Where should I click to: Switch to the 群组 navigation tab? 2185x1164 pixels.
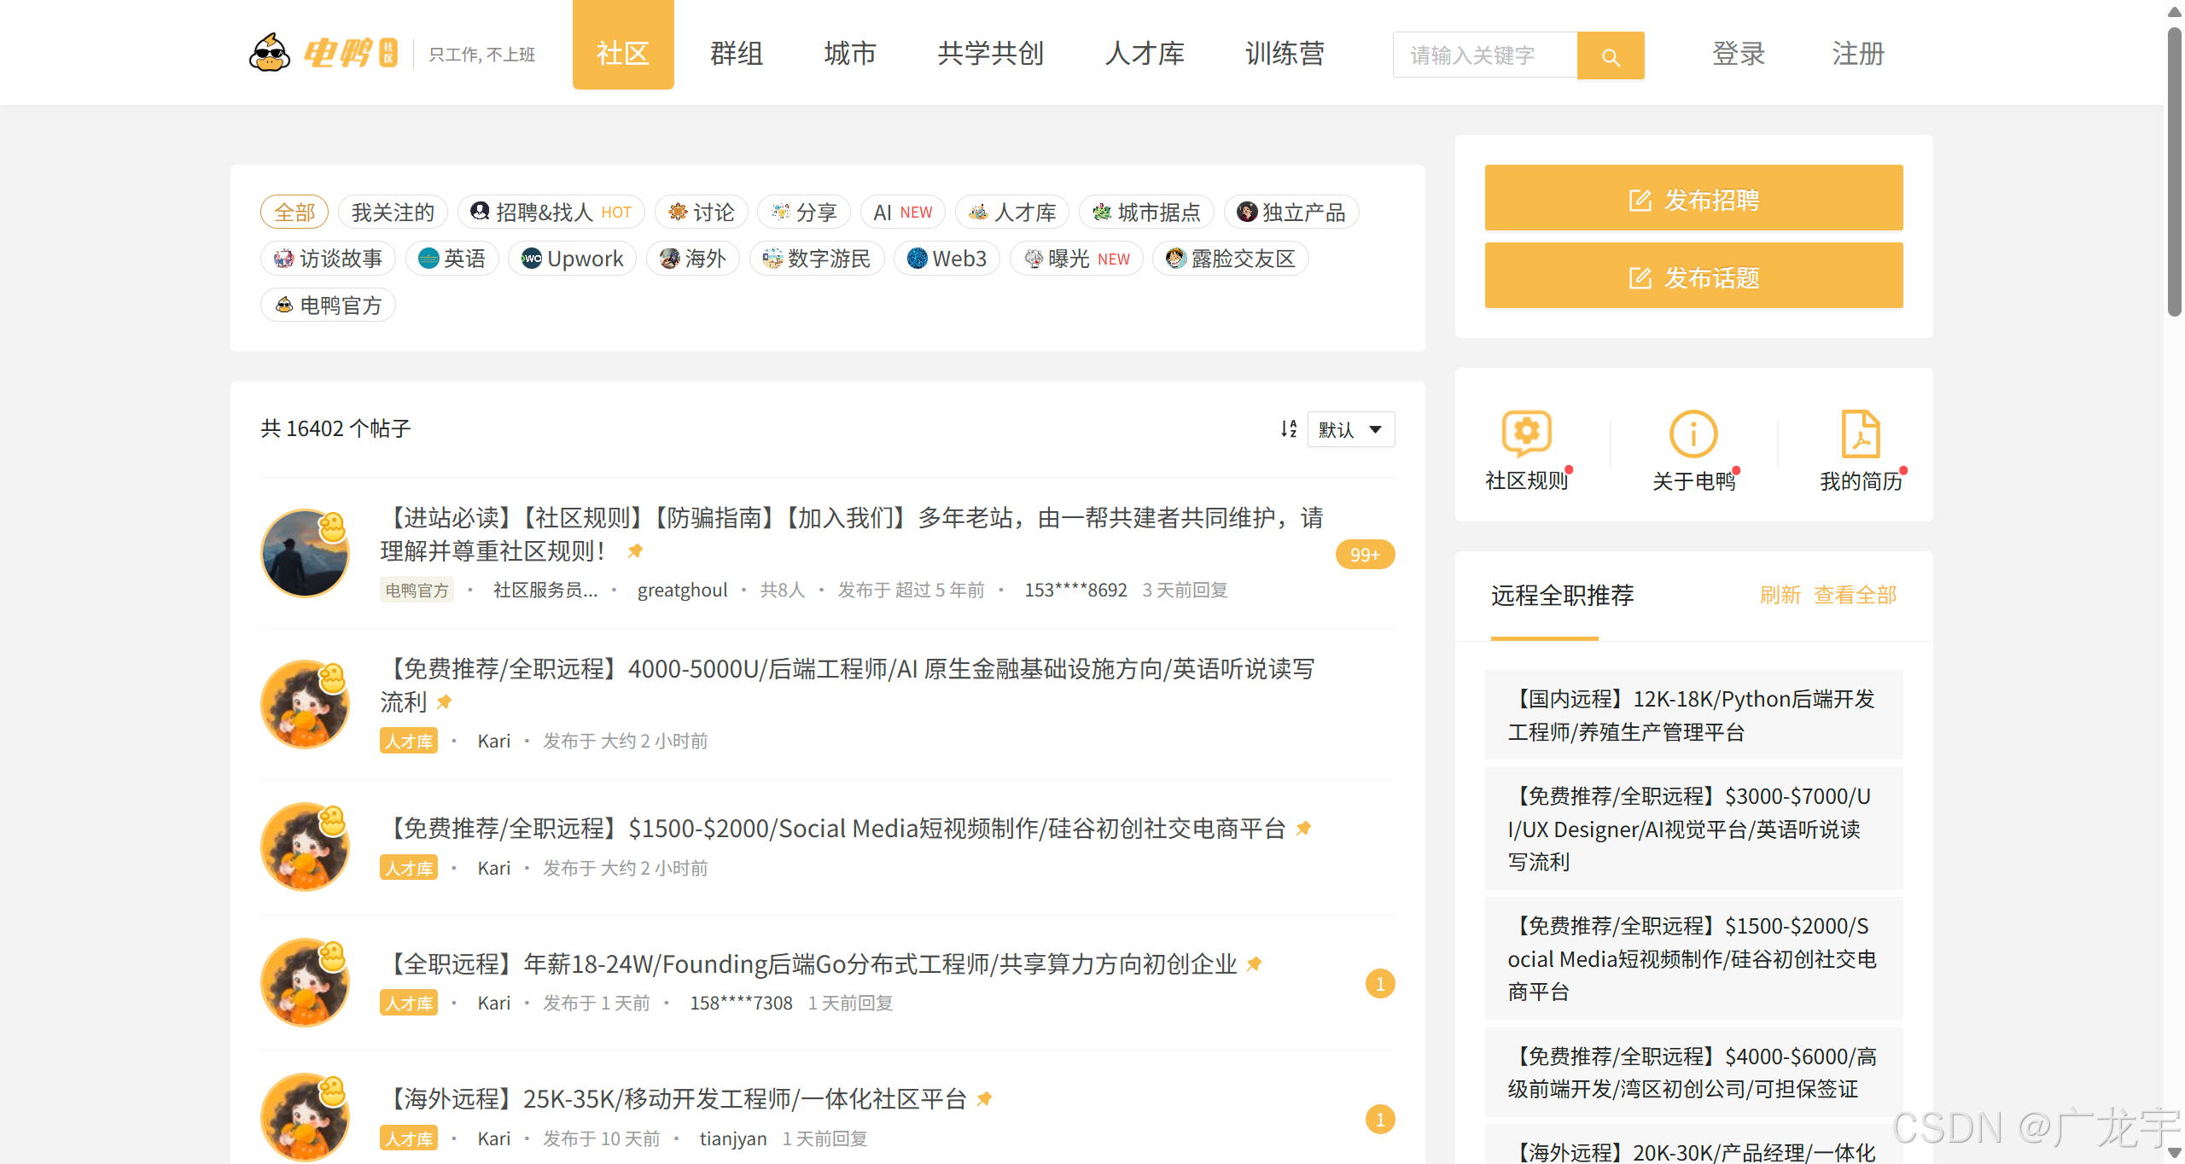[736, 54]
